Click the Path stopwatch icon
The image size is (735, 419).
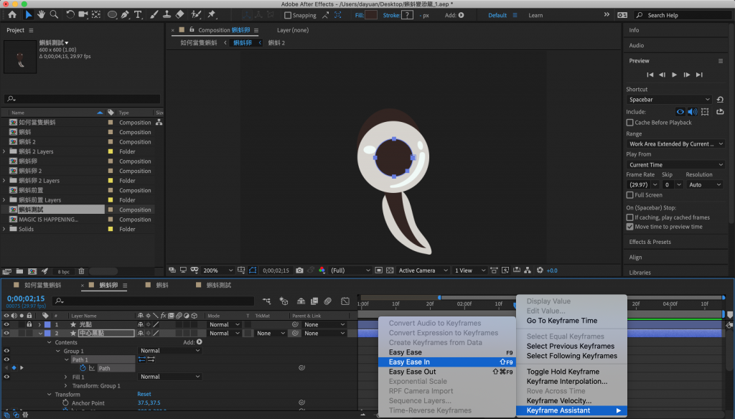click(x=83, y=368)
